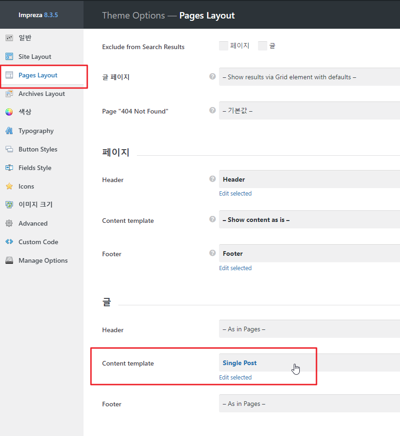Open 글 Header As in Pages dropdown
Image resolution: width=400 pixels, height=436 pixels.
tap(310, 329)
